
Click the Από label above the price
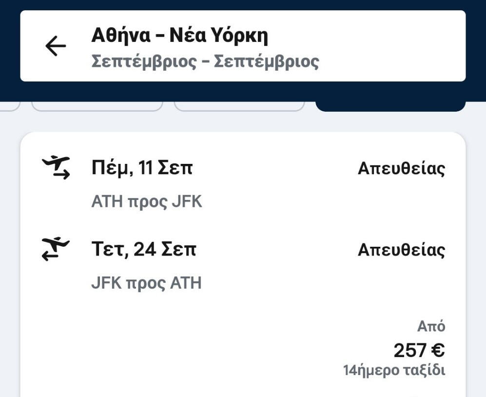431,326
